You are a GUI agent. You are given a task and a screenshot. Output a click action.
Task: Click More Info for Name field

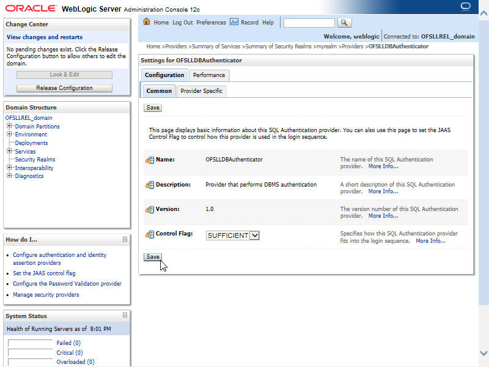pyautogui.click(x=383, y=166)
